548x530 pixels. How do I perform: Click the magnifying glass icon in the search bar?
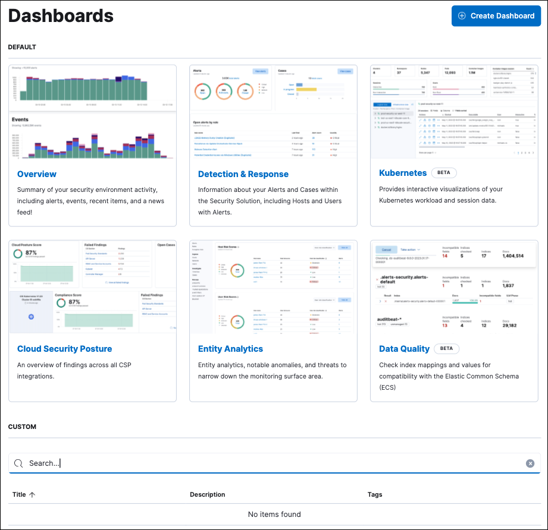click(18, 463)
